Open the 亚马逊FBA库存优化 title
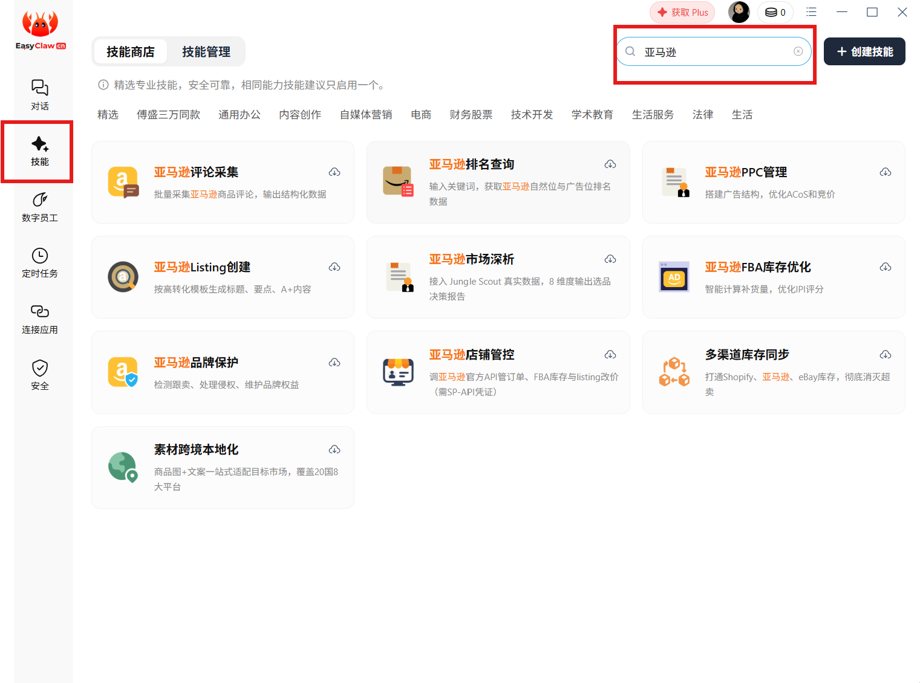920x683 pixels. (758, 267)
